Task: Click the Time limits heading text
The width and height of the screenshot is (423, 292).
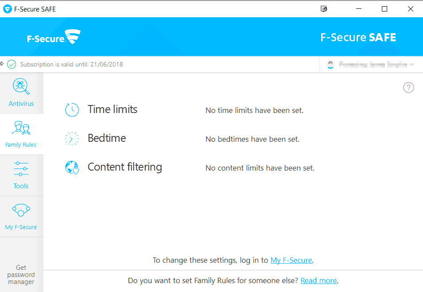Action: [x=112, y=109]
